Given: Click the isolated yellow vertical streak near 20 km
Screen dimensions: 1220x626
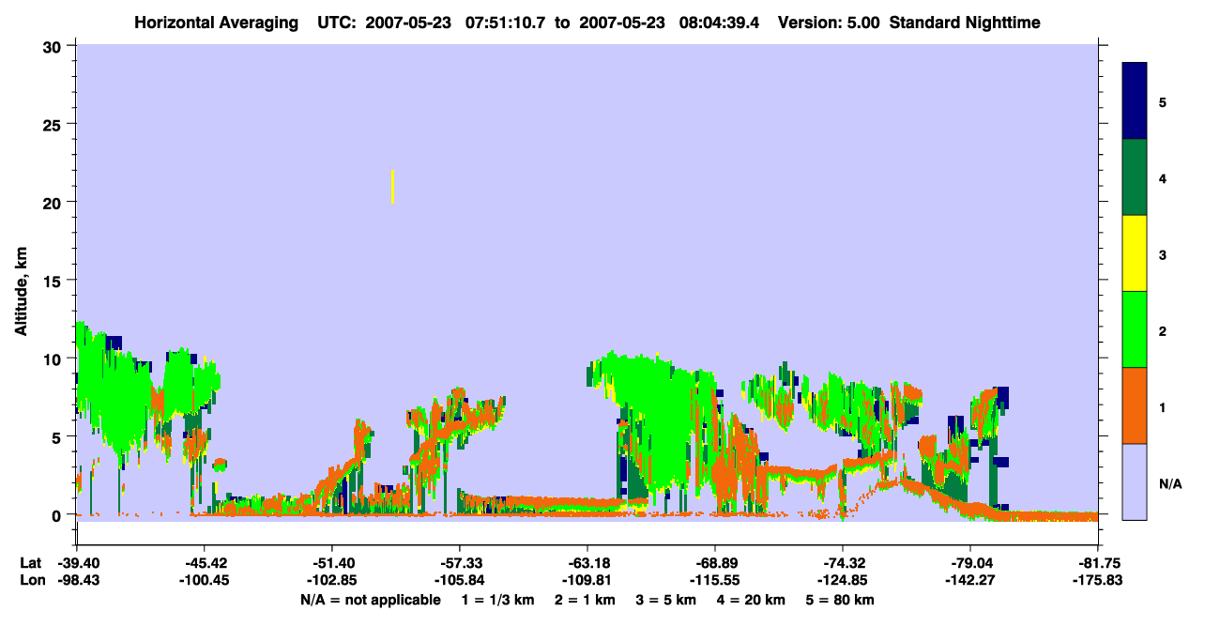Looking at the screenshot, I should click(392, 187).
